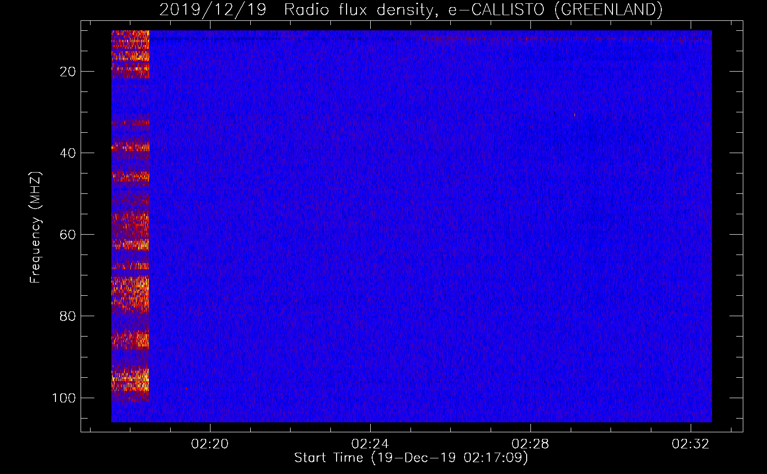
Task: Click the time tick label '02:28'
Action: point(530,444)
